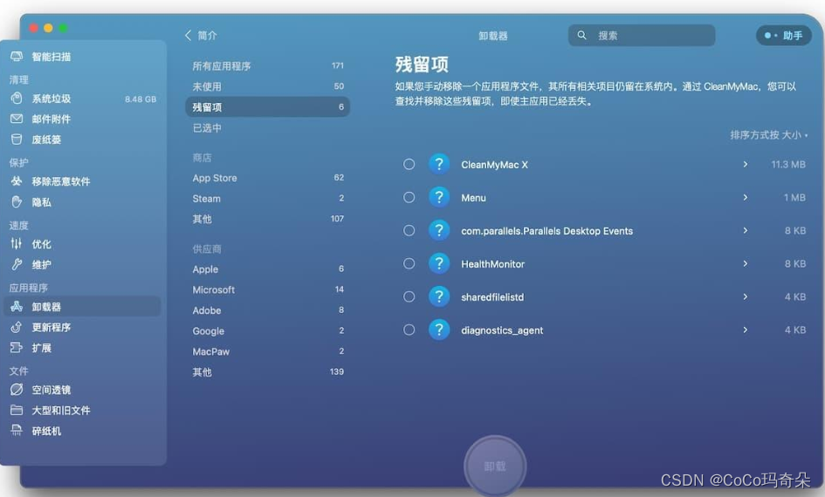825x497 pixels.
Task: Filter by App Store apps
Action: pos(267,178)
